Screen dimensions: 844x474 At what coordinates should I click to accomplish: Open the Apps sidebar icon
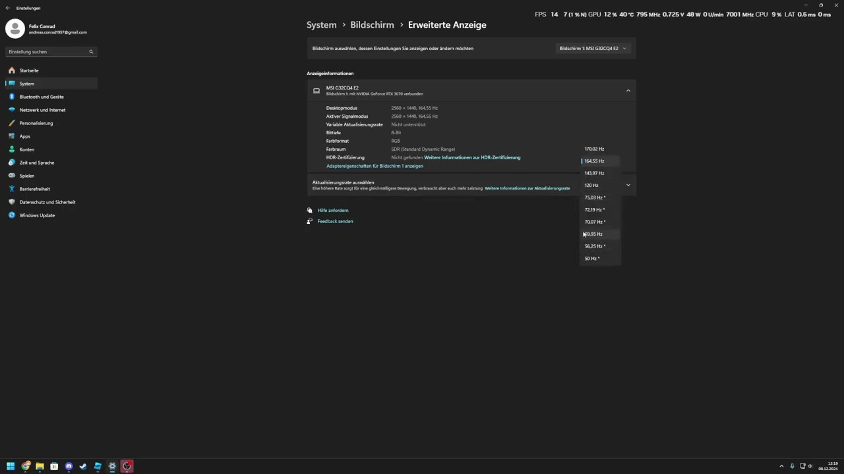(x=12, y=136)
